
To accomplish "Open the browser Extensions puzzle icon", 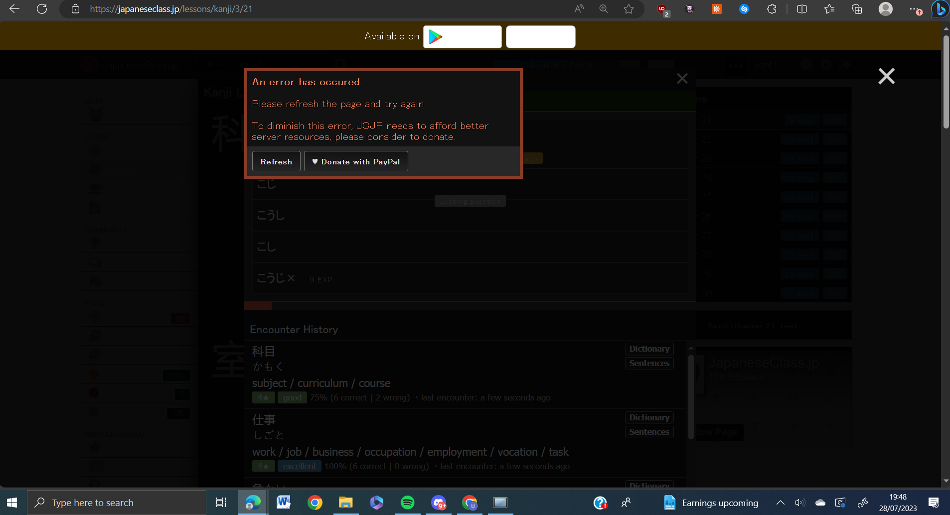I will click(x=772, y=9).
